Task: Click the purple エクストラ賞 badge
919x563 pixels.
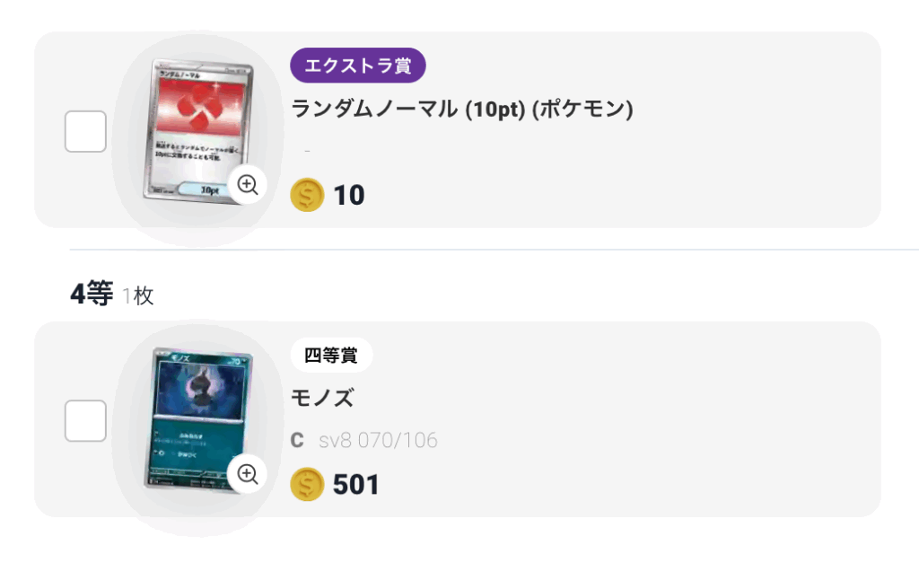Action: tap(358, 65)
